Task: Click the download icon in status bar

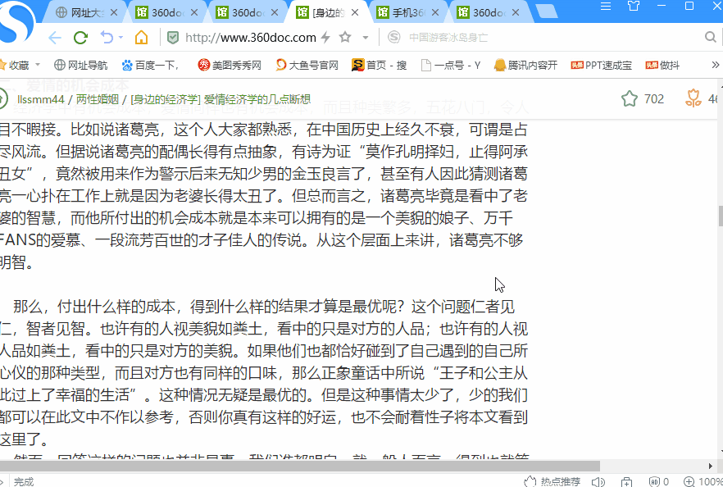Action: coord(626,482)
